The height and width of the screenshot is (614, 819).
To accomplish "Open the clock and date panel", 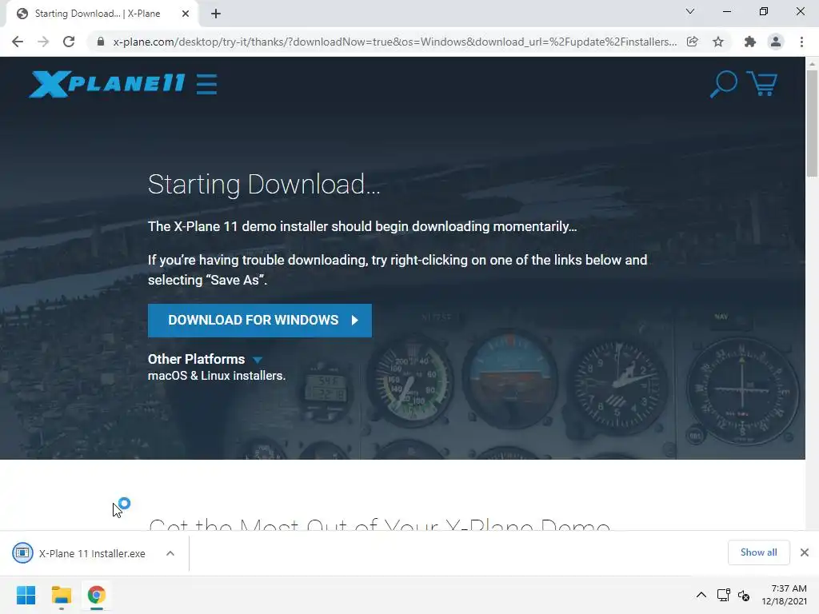I will 784,595.
